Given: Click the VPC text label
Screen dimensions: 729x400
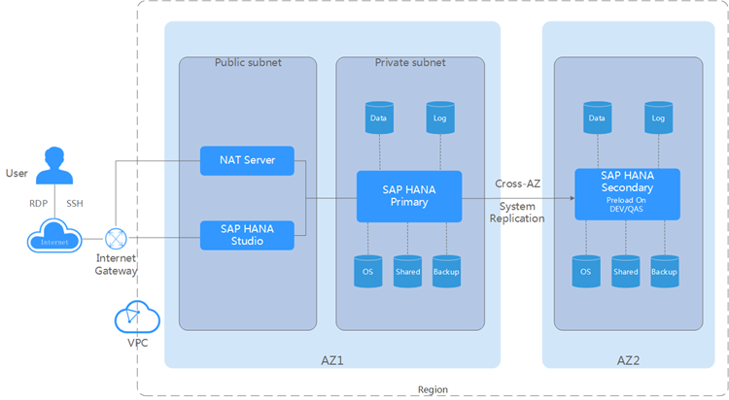Looking at the screenshot, I should coord(137,343).
